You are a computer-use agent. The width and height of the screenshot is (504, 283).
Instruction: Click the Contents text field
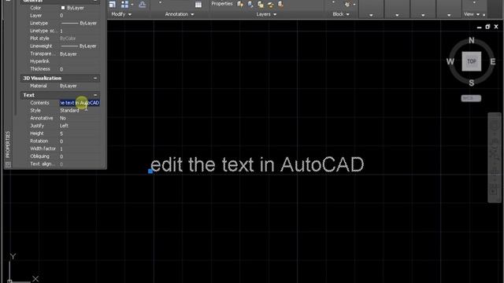pos(80,103)
